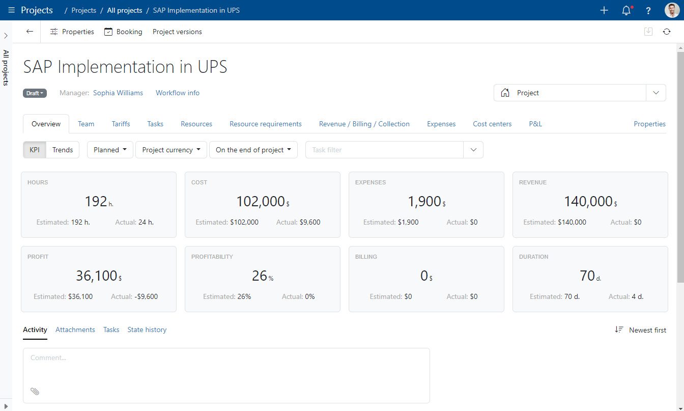
Task: Open the Resource requirements tab
Action: [x=266, y=124]
